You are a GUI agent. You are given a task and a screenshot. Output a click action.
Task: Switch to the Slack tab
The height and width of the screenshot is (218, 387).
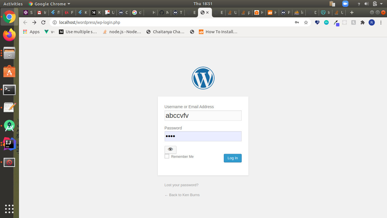click(28, 12)
